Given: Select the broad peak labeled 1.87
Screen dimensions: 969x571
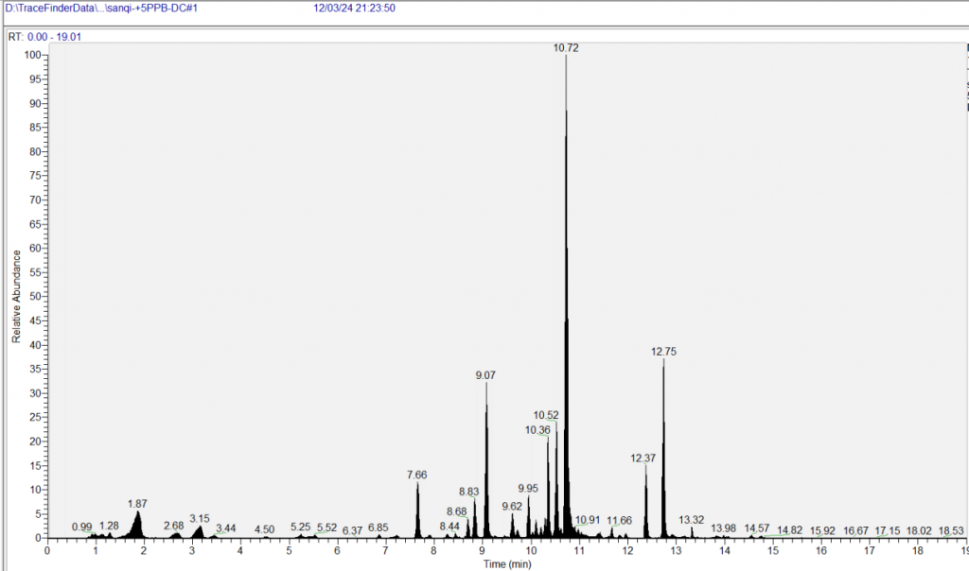Looking at the screenshot, I should coord(138,504).
